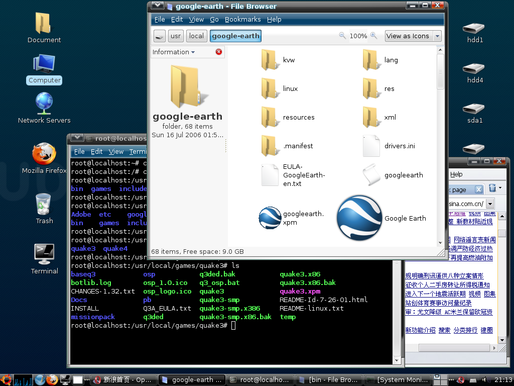The image size is (514, 386).
Task: Open the Ubuntu main menu in panel
Action: tap(6, 380)
